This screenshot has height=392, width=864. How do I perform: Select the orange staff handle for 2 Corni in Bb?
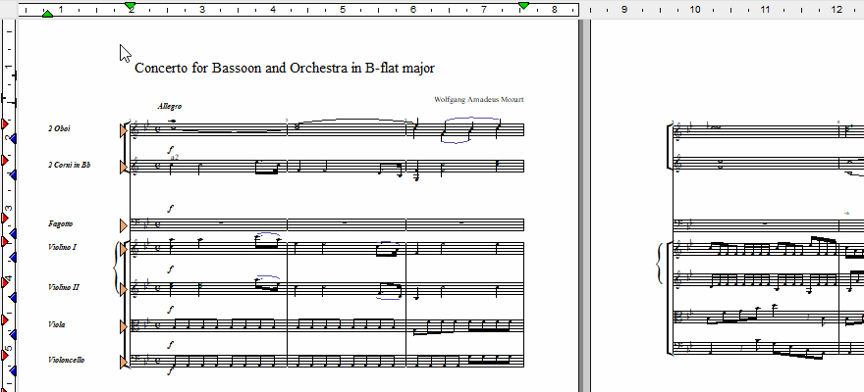point(124,168)
